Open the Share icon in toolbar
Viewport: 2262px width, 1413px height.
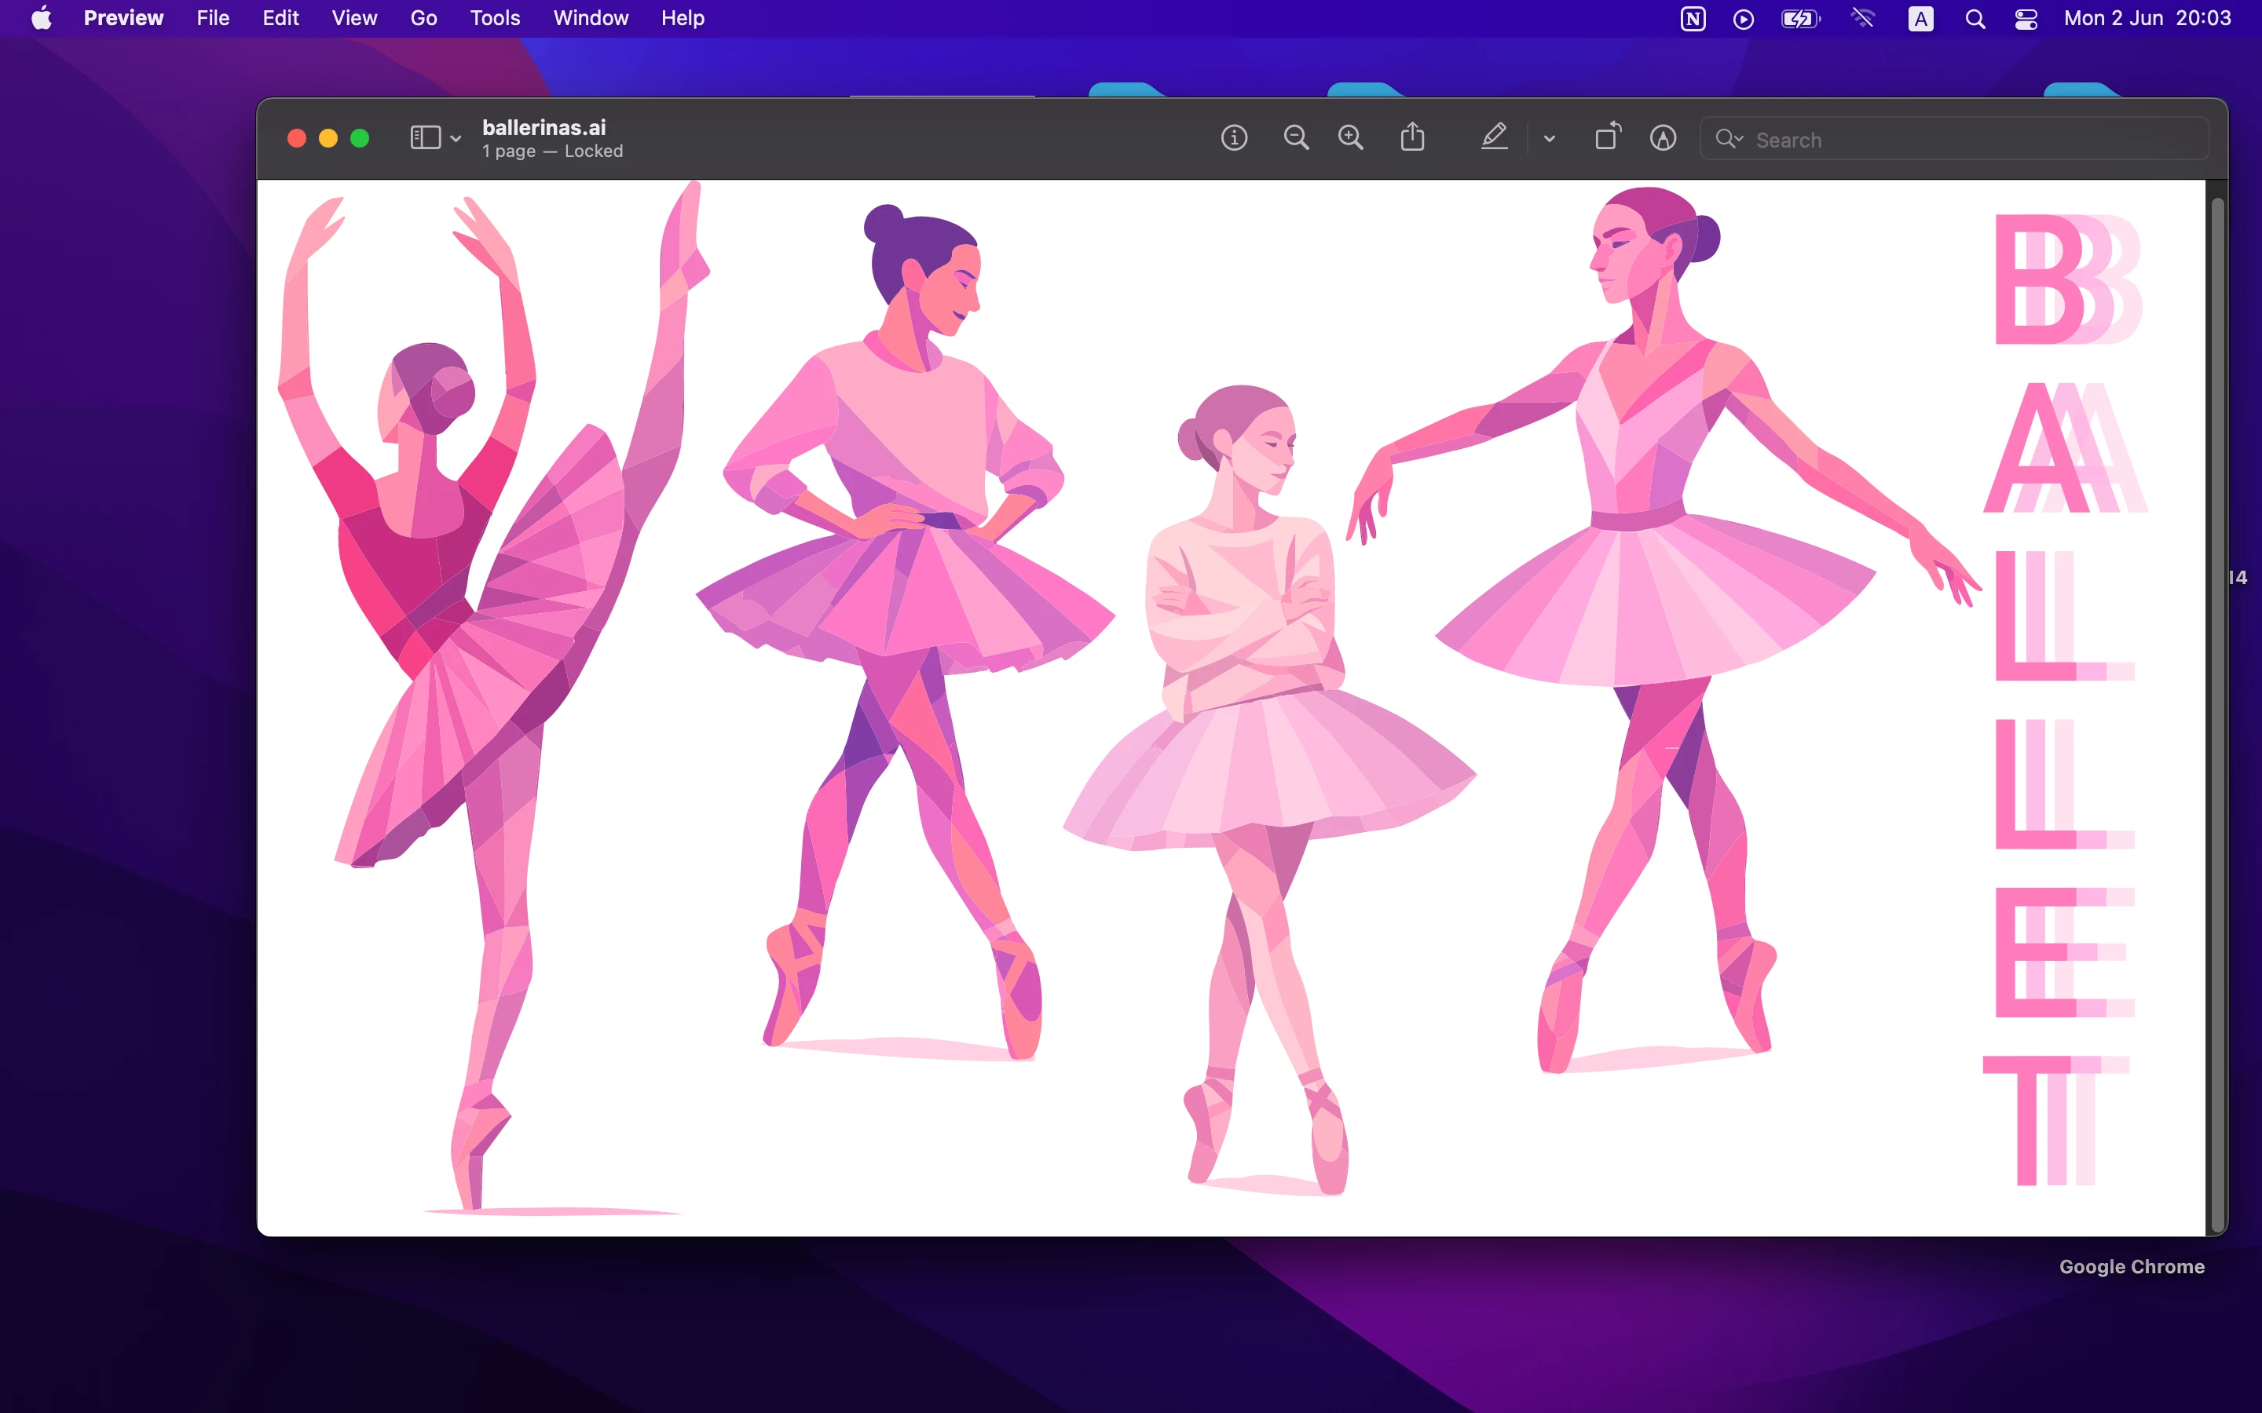(1412, 138)
